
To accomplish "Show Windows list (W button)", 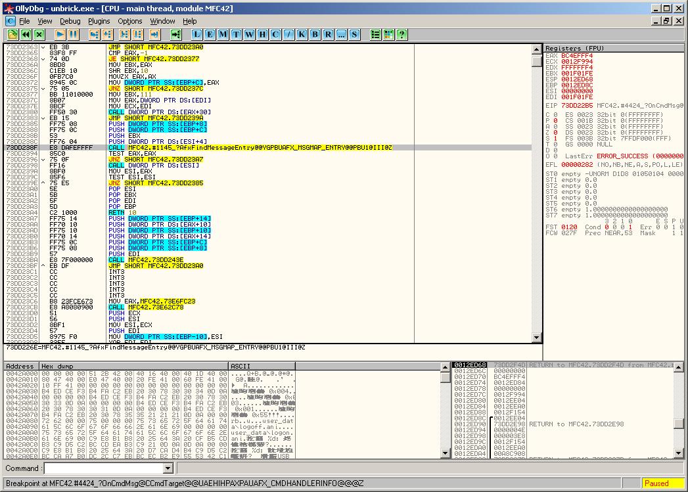I will point(249,34).
